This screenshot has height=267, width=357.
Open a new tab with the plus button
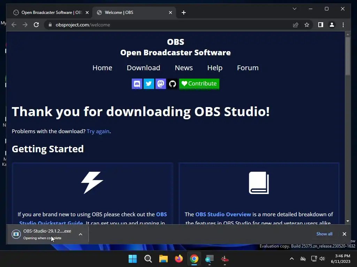coord(184,13)
